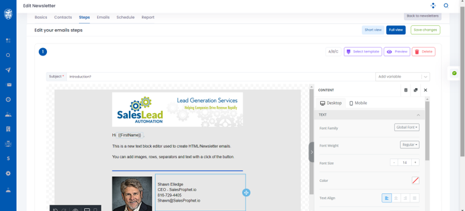
Task: Open the text Color swatch
Action: [x=416, y=180]
